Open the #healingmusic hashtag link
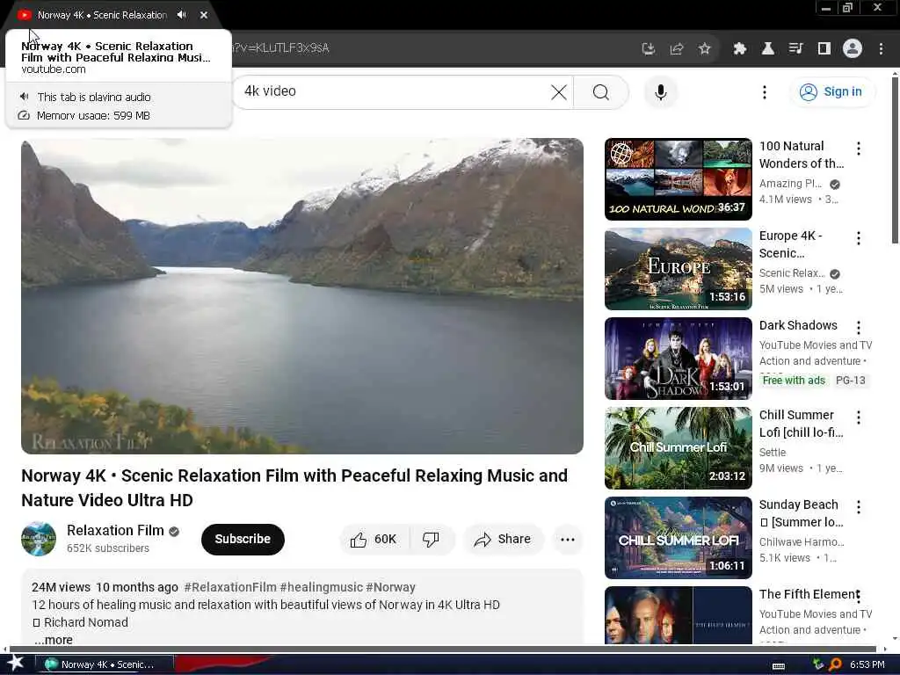 [x=322, y=587]
